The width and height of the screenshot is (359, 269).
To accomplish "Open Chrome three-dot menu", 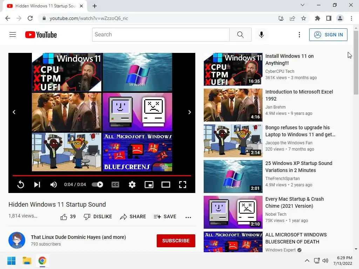I will pos(351,18).
